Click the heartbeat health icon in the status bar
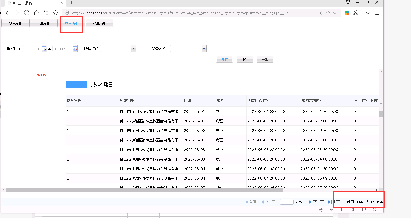Image resolution: width=411 pixels, height=218 pixels. click(332, 210)
